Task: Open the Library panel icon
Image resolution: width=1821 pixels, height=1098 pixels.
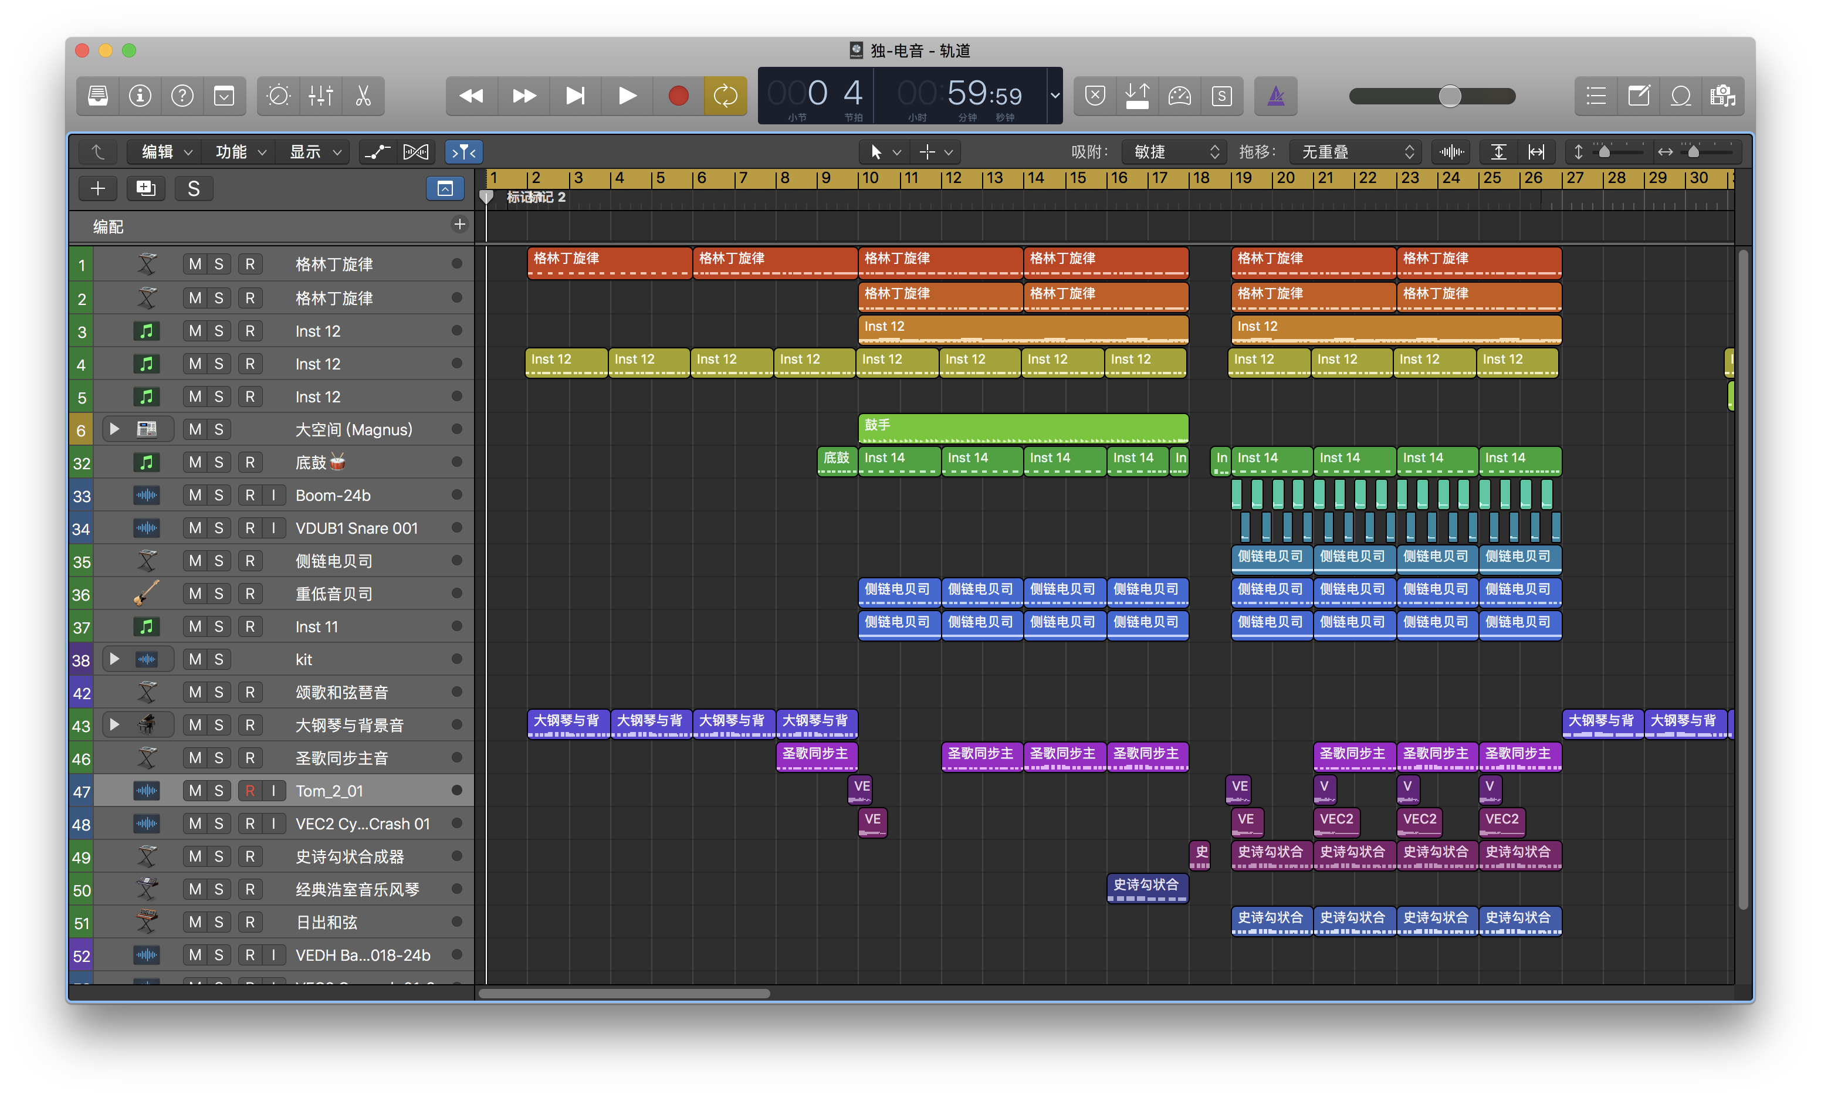Action: [x=99, y=96]
